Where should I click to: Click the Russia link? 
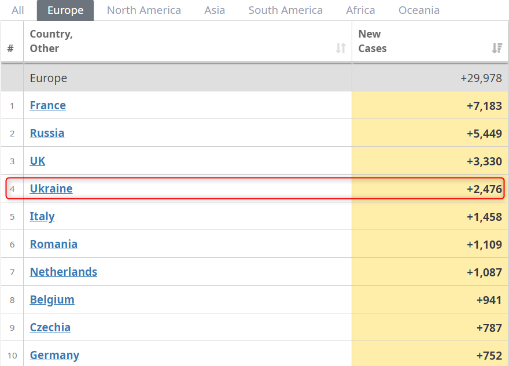[x=47, y=133]
